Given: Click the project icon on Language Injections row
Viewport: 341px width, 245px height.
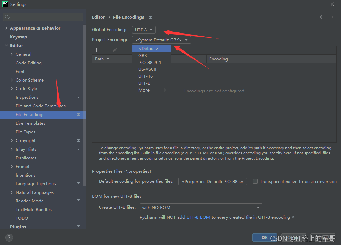Looking at the screenshot, I should coord(79,183).
